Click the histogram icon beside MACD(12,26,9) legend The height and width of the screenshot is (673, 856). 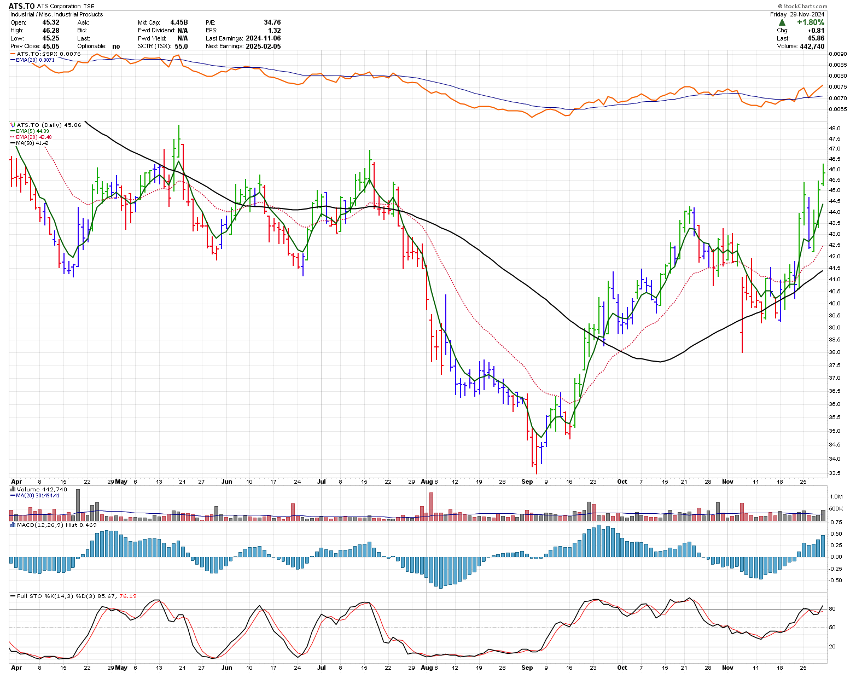(x=13, y=525)
